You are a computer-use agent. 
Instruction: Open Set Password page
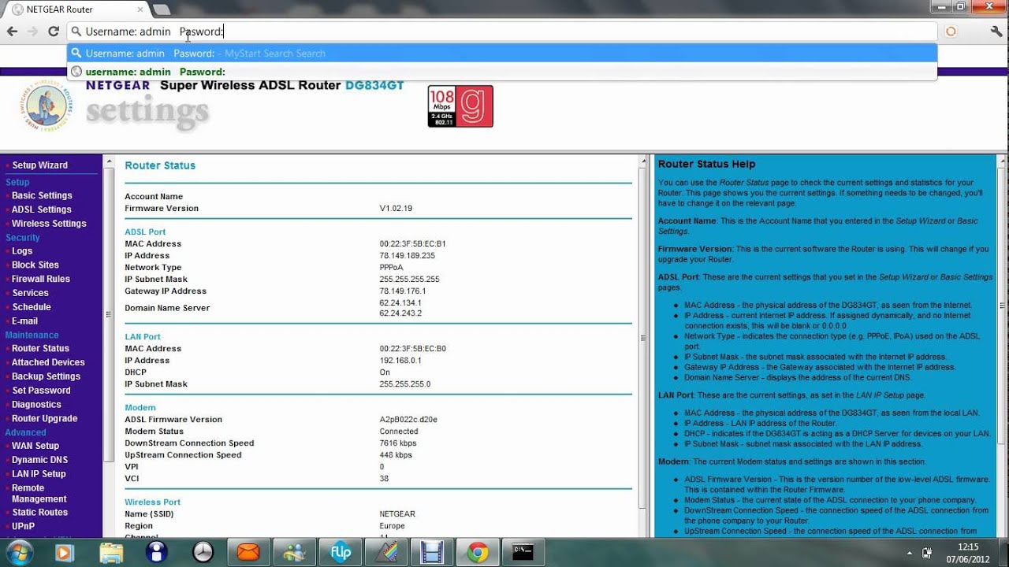pos(41,391)
